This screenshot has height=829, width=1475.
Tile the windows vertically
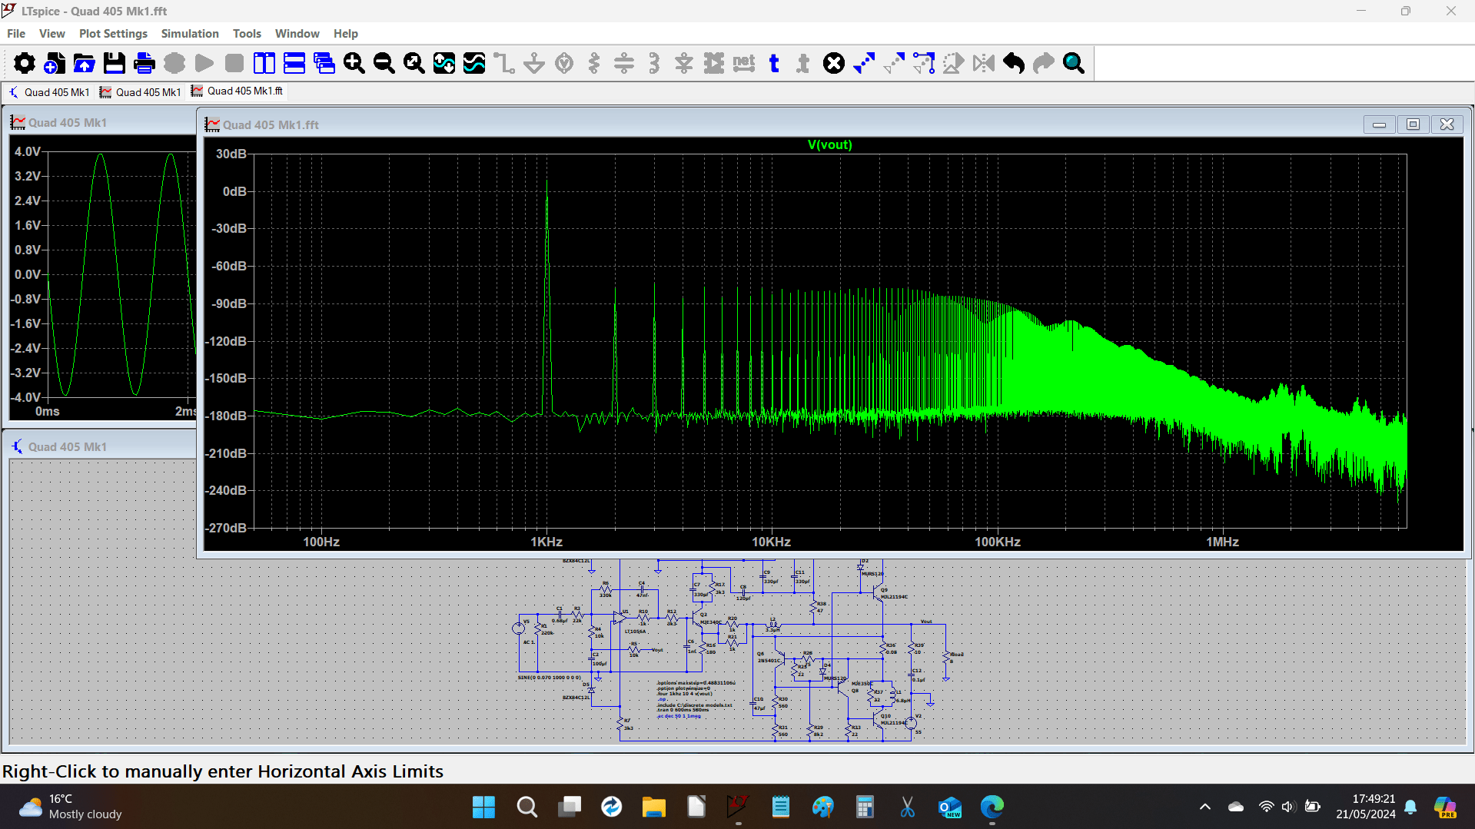pyautogui.click(x=264, y=63)
